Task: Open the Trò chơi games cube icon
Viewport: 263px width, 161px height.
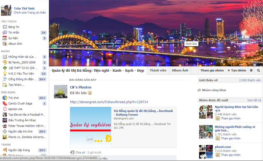Action: pyautogui.click(x=5, y=98)
